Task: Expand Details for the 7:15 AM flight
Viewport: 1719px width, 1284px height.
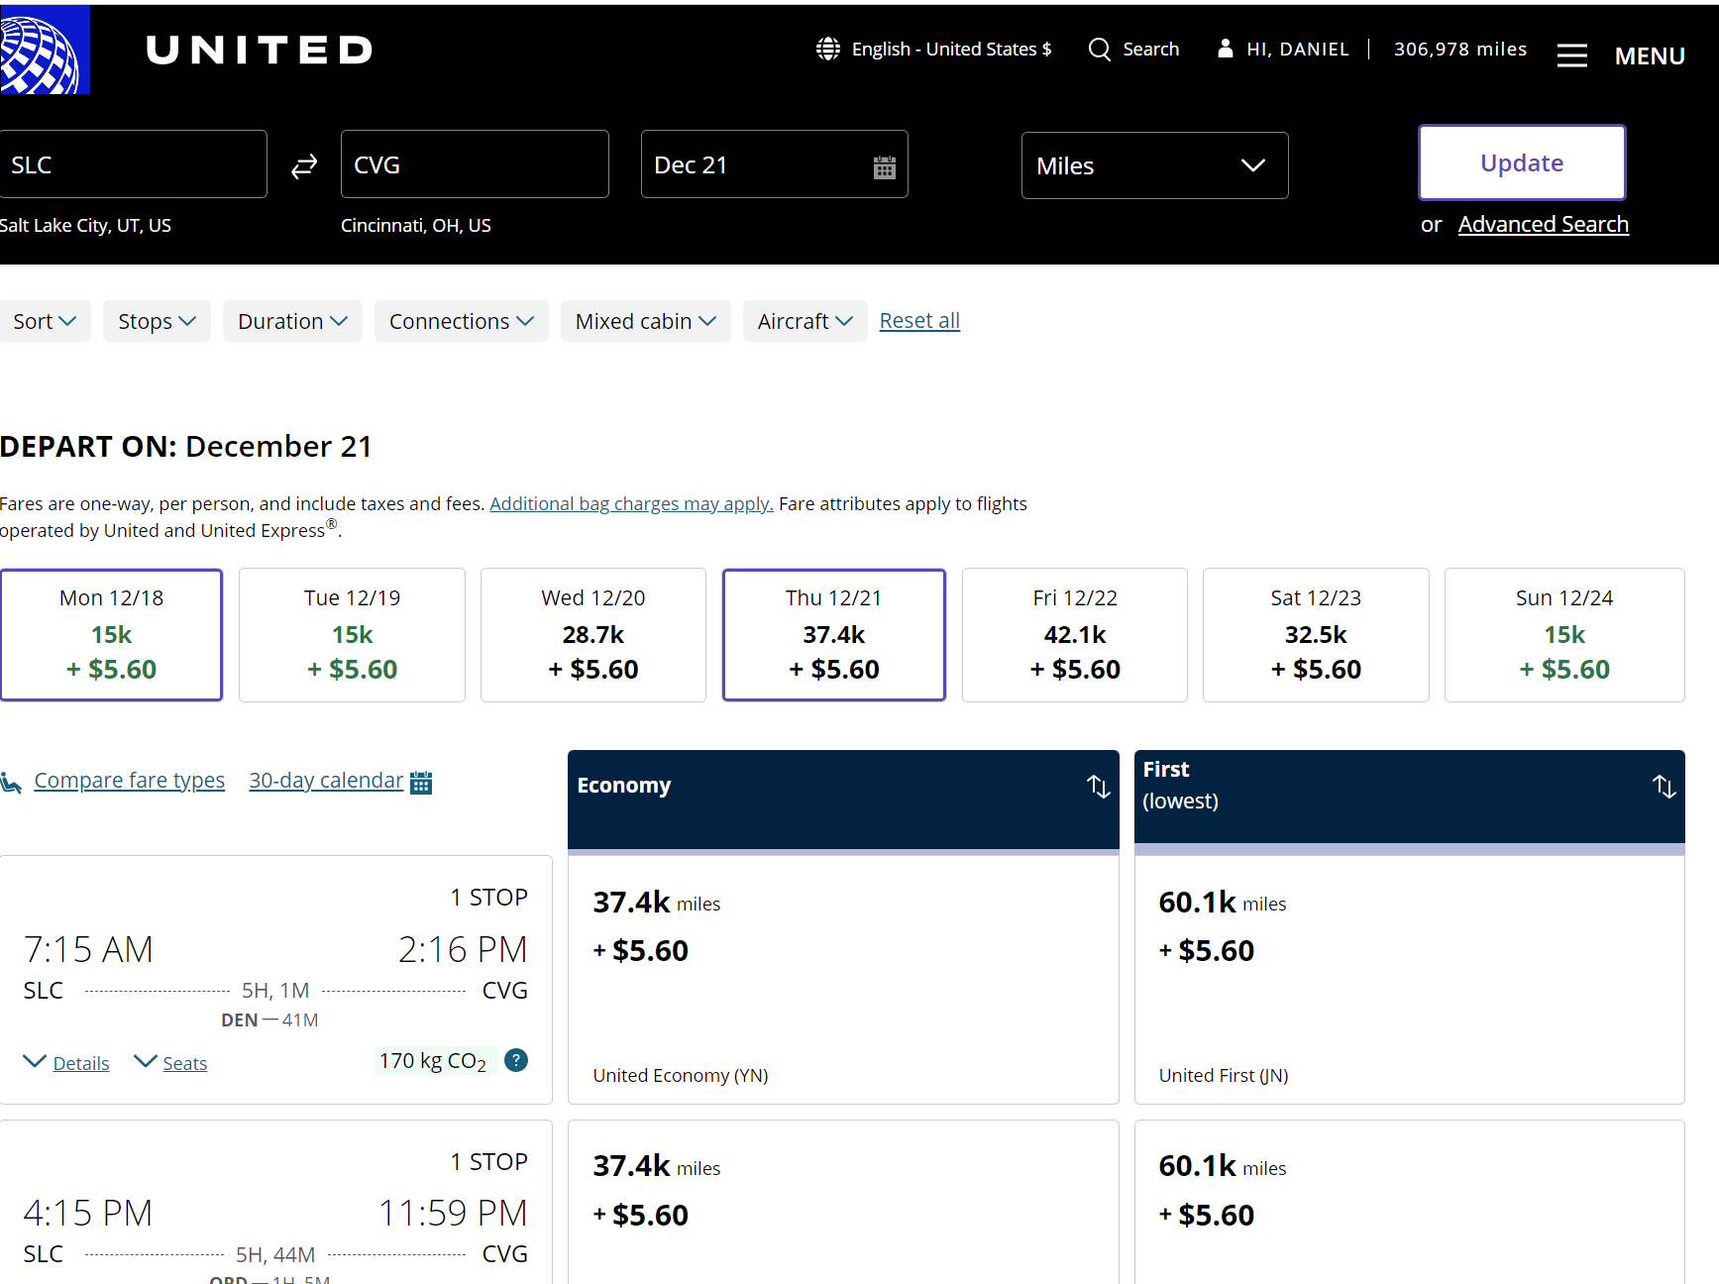Action: pyautogui.click(x=80, y=1063)
